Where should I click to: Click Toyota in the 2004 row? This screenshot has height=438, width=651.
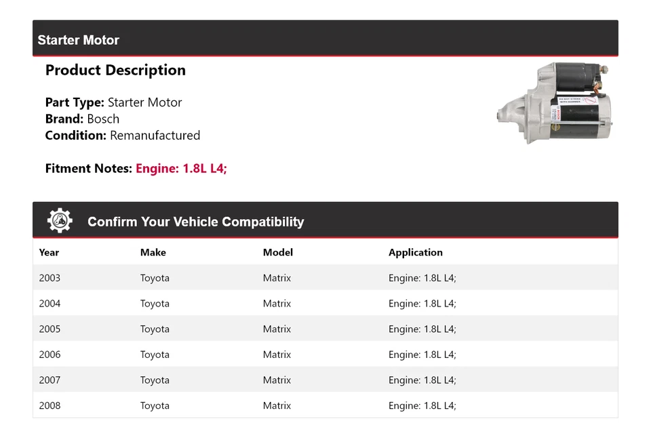pos(155,304)
